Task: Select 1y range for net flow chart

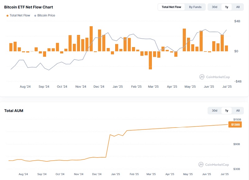Action: (227, 7)
